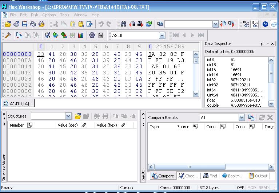Open the ASCII character set dropdown
The height and width of the screenshot is (193, 279).
point(162,36)
